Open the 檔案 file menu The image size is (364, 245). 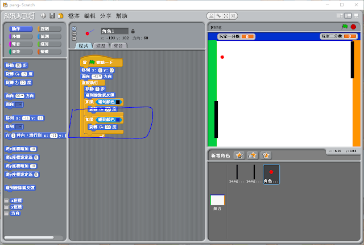pyautogui.click(x=74, y=16)
